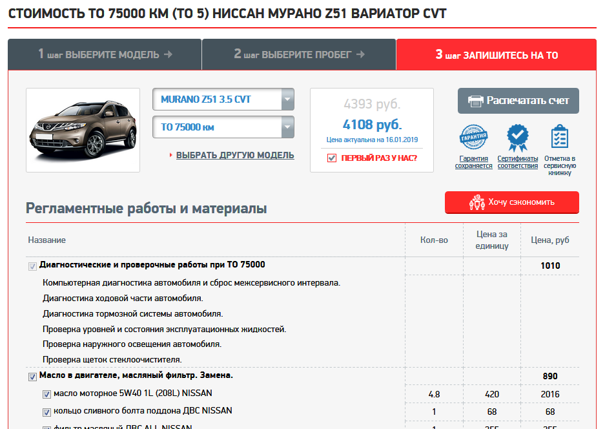Click the 420 unit price of motor oil
Image resolution: width=605 pixels, height=429 pixels.
(491, 394)
